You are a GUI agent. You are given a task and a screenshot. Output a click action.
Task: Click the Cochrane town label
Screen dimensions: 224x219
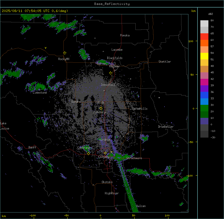click(84, 148)
